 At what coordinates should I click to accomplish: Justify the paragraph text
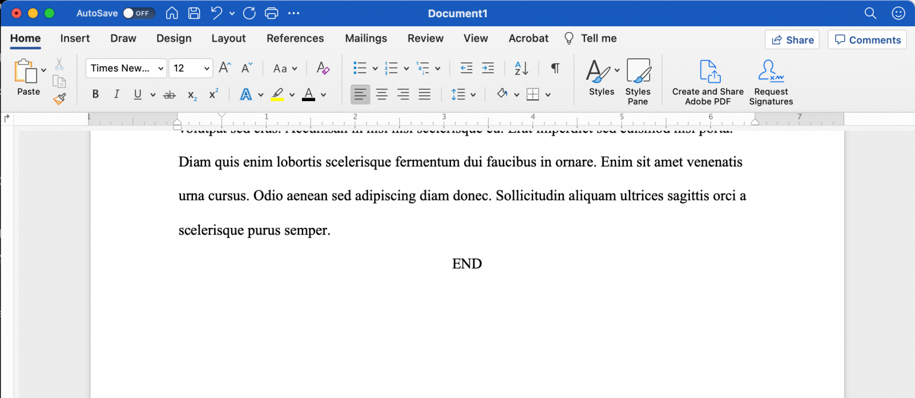425,94
